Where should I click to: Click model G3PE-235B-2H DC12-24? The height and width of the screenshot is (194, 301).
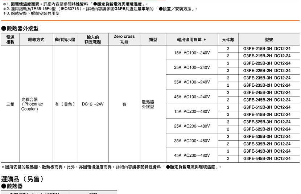pyautogui.click(x=267, y=85)
